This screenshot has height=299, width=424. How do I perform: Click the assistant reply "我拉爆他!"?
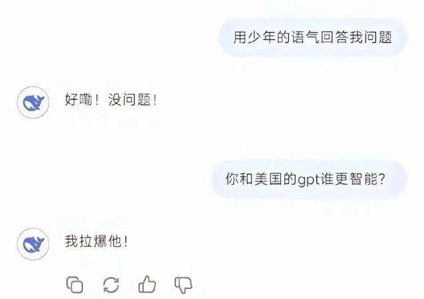pos(96,241)
